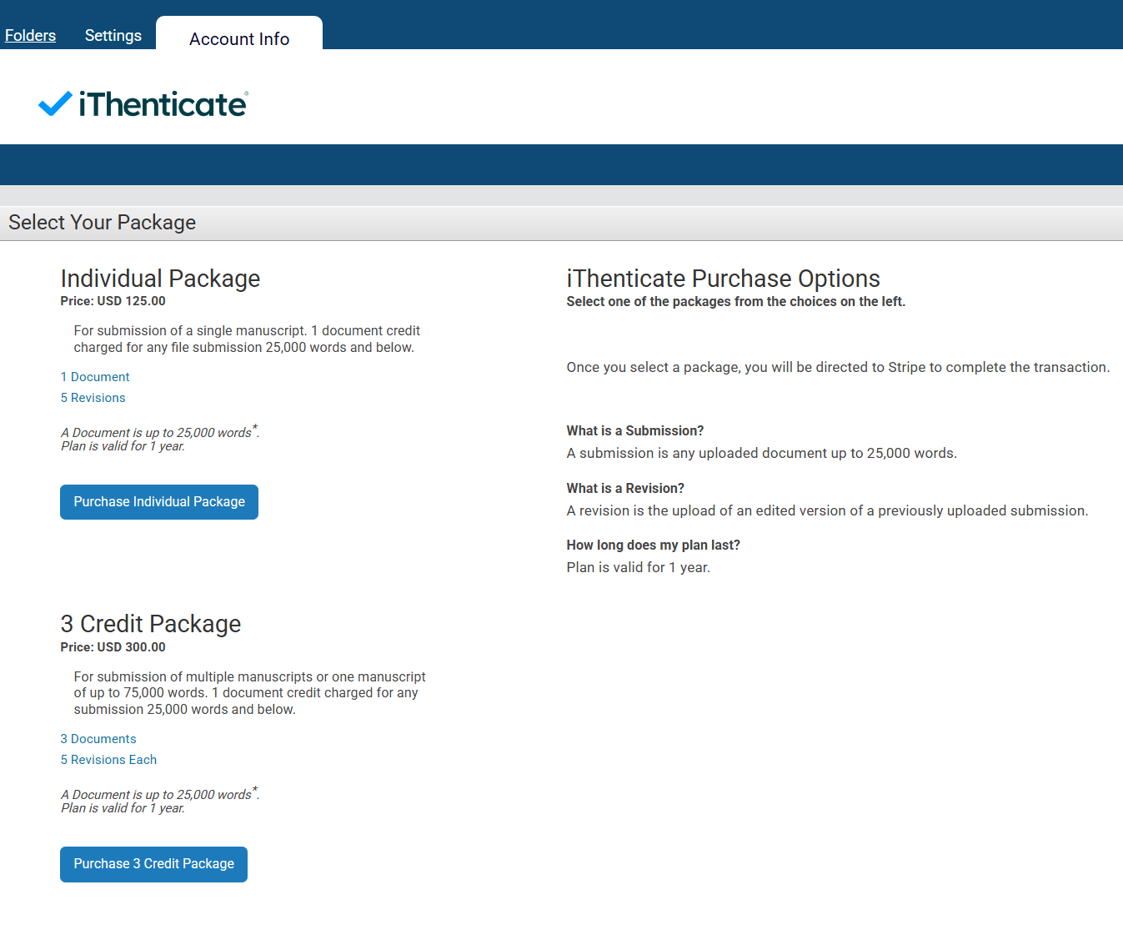Click the Individual Package heading
Screen dimensions: 1123x935
click(160, 279)
